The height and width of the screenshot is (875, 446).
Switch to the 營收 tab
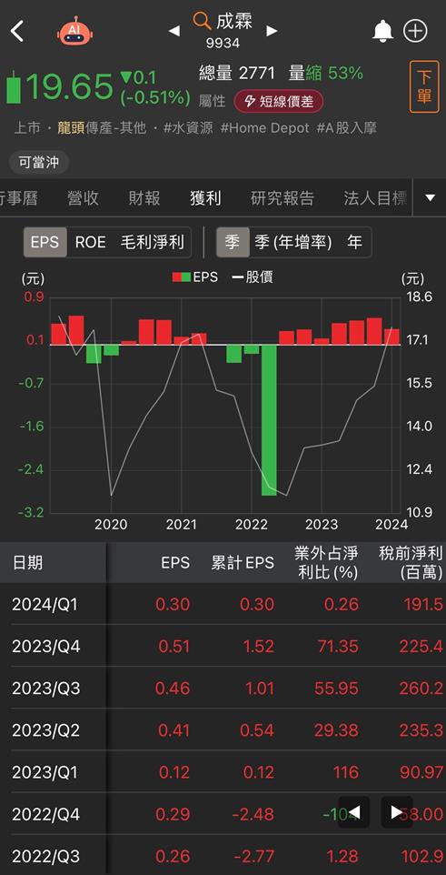coord(83,198)
